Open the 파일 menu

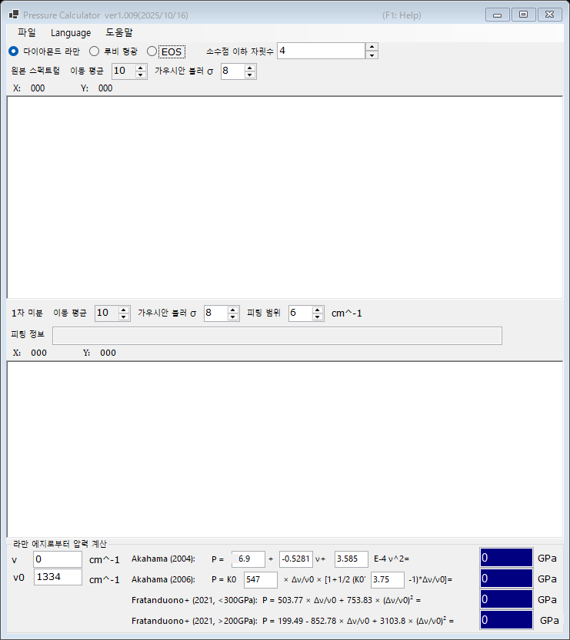[x=27, y=32]
